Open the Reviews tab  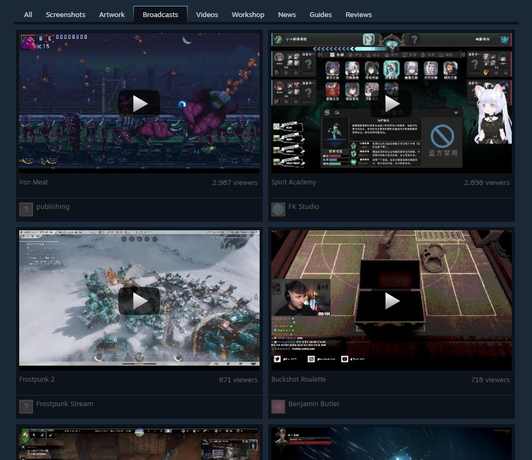click(x=358, y=14)
